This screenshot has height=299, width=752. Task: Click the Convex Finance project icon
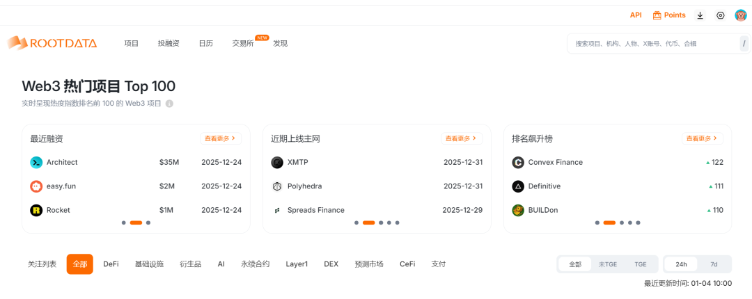[x=518, y=163]
